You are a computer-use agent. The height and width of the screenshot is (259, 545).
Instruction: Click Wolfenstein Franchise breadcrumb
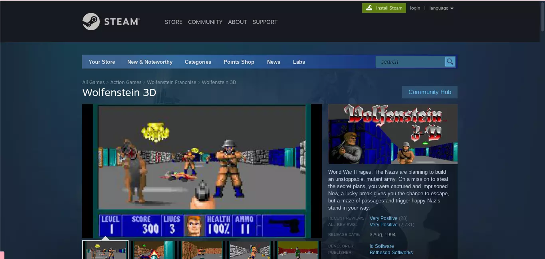click(x=172, y=82)
